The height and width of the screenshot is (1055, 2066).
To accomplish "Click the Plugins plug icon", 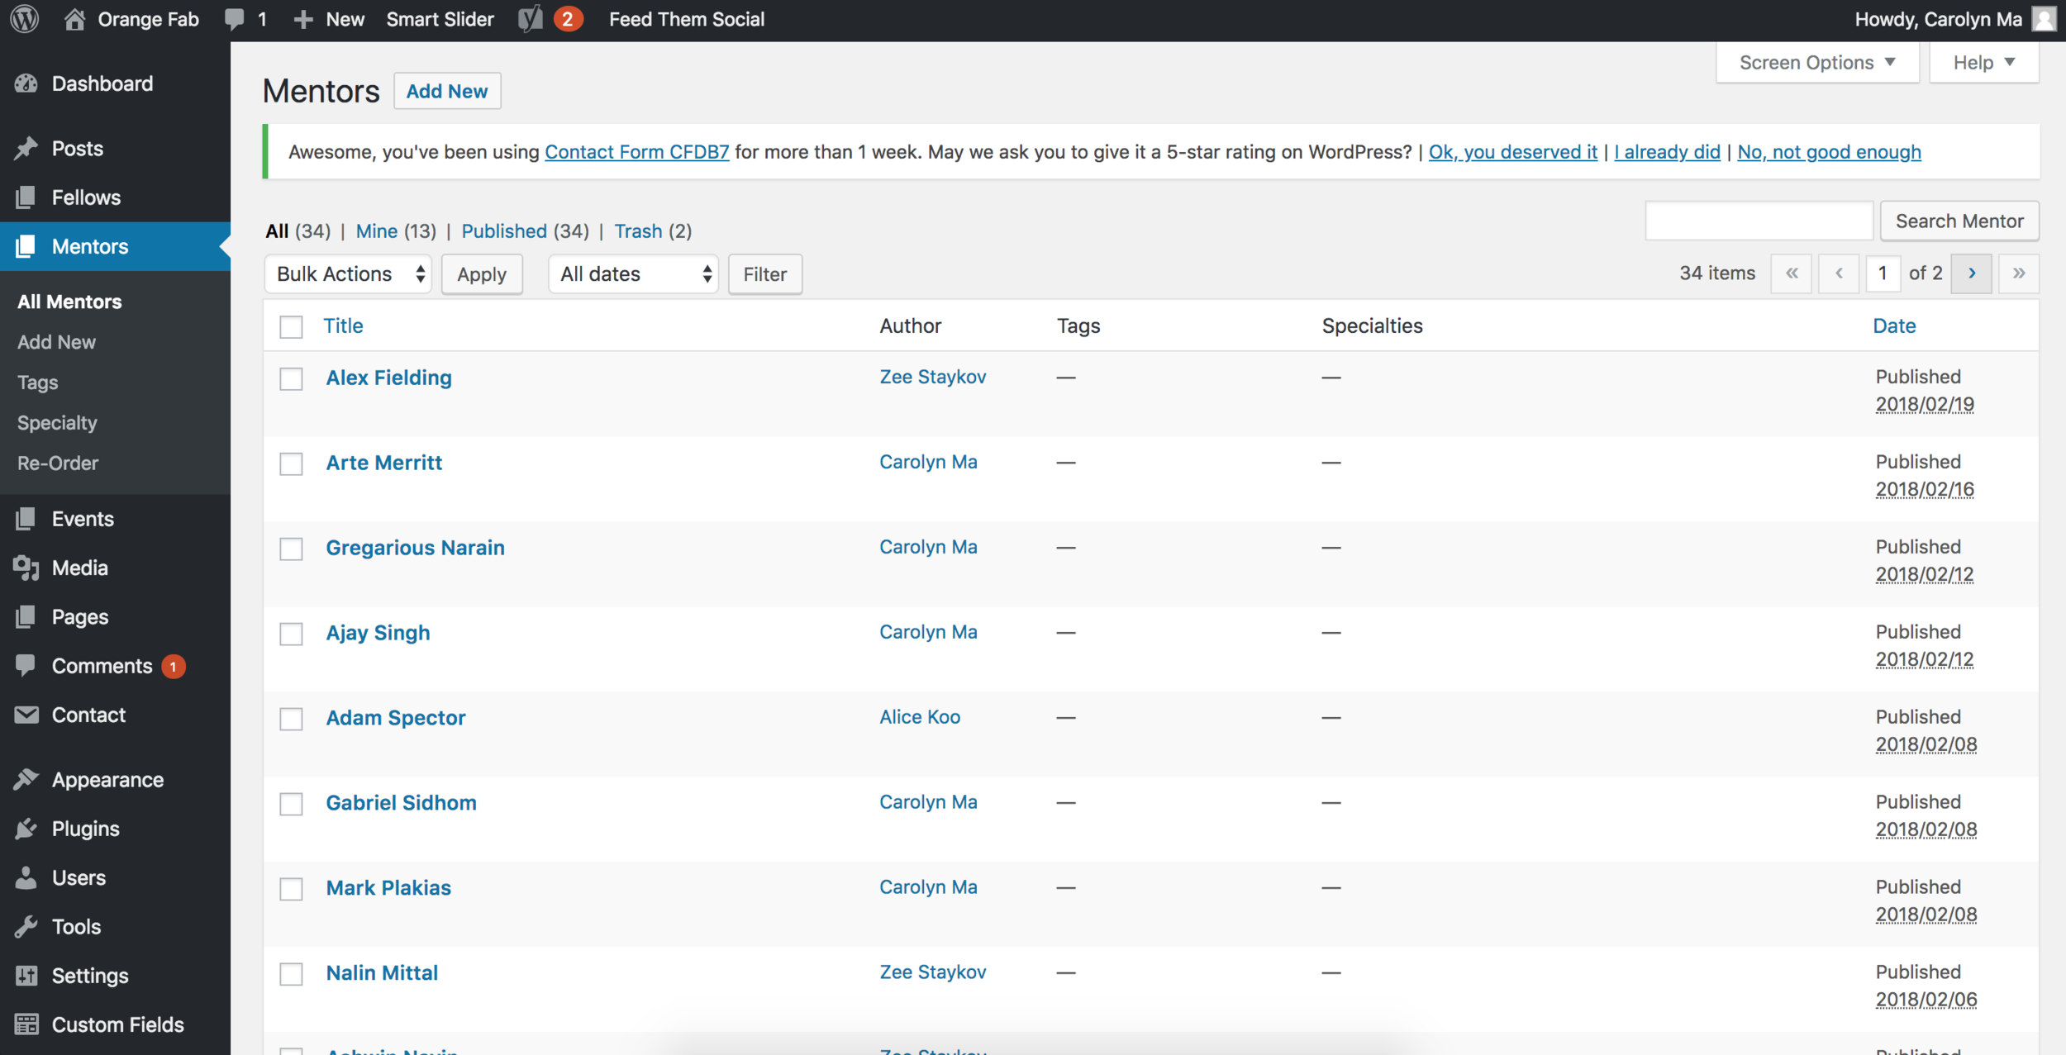I will [x=26, y=829].
